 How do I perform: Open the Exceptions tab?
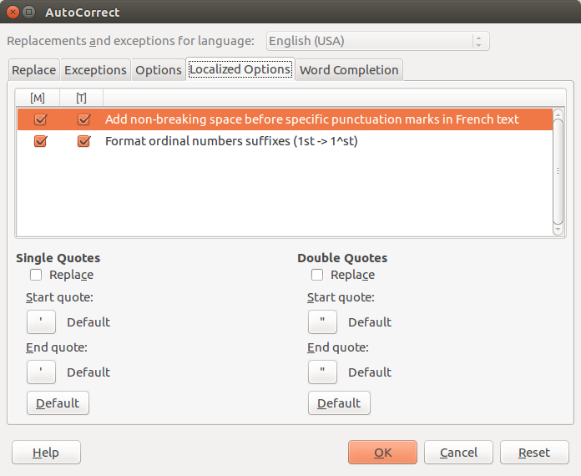[95, 70]
